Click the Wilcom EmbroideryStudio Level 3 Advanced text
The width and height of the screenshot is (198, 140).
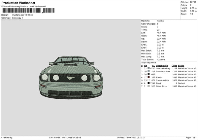pyautogui.click(x=23, y=7)
